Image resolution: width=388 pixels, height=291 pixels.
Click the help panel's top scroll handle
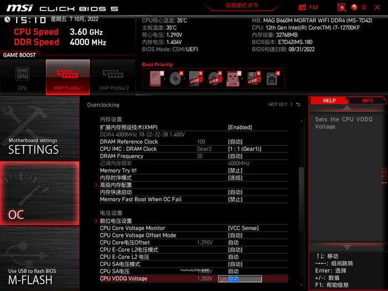(x=347, y=108)
